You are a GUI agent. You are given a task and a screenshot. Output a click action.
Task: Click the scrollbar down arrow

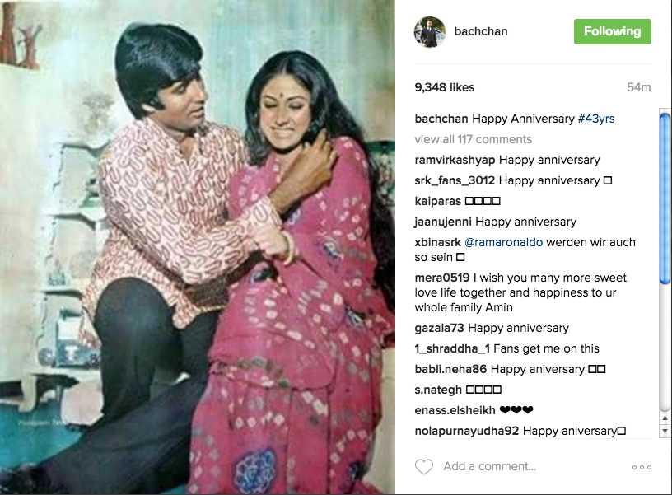pos(665,431)
